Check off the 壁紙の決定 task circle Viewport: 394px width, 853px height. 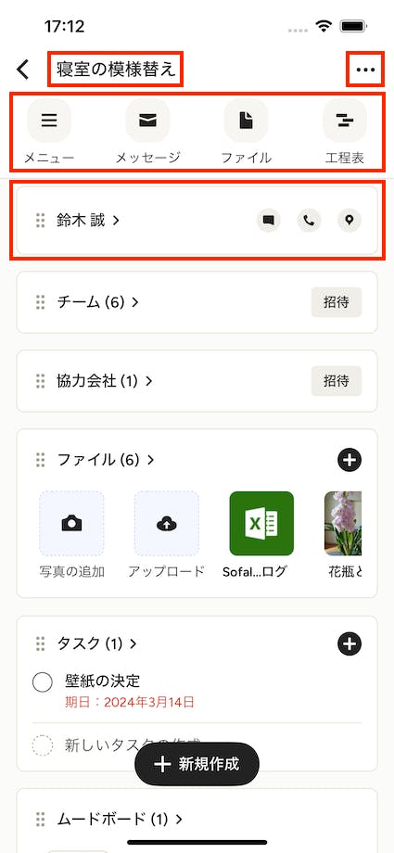point(43,681)
